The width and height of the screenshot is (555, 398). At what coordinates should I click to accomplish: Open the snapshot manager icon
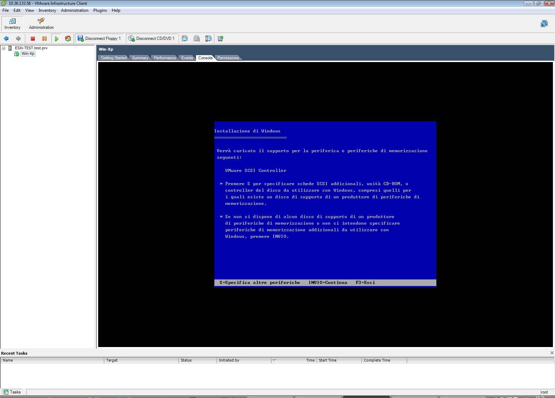pyautogui.click(x=208, y=38)
